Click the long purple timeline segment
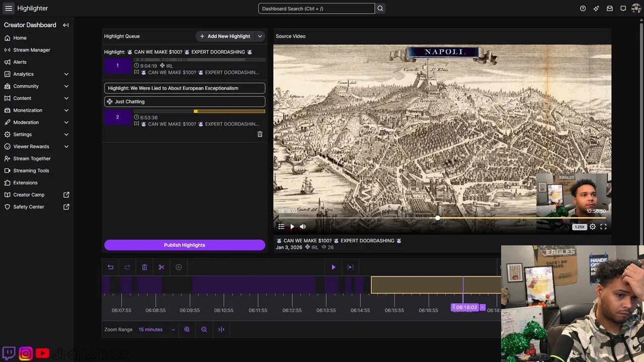This screenshot has width=644, height=362. point(254,285)
